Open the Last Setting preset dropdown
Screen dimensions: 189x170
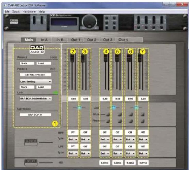(36, 82)
